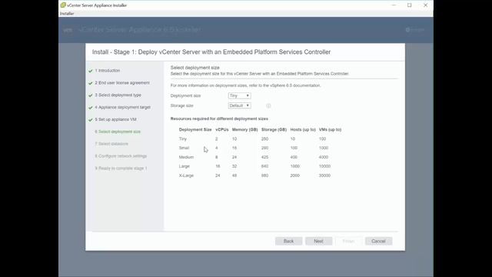Click the checkmark next to Introduction

(91, 71)
